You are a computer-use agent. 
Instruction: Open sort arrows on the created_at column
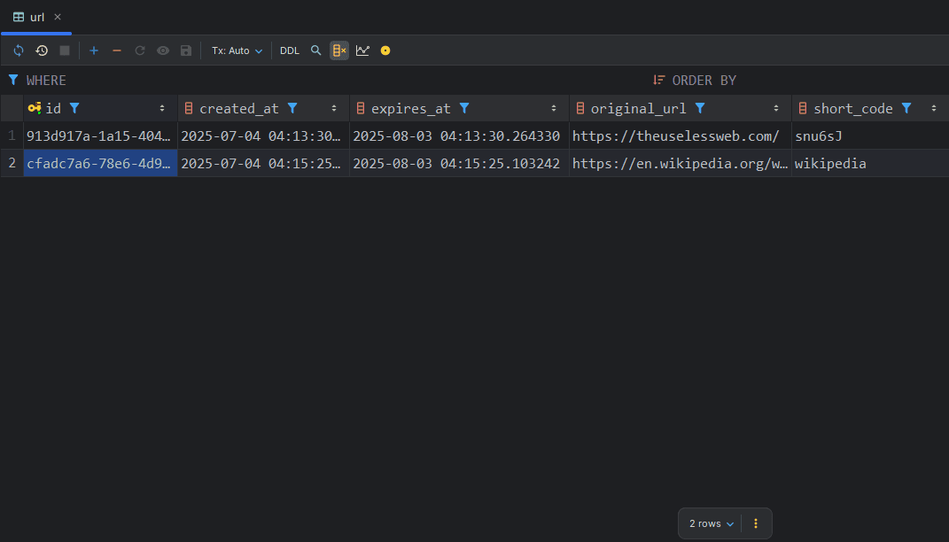click(x=334, y=108)
